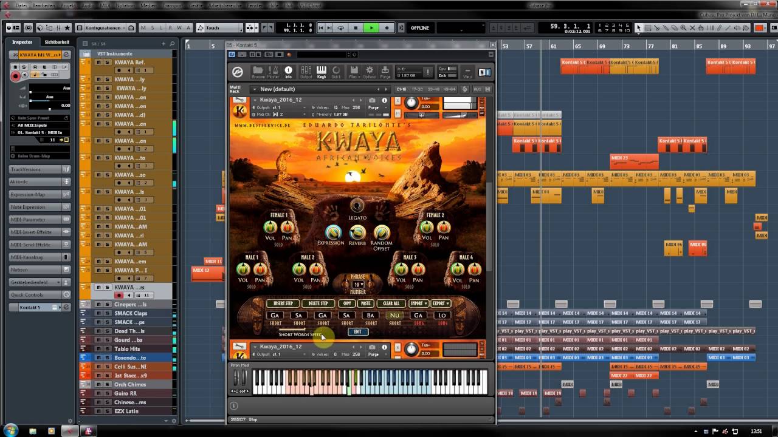This screenshot has width=778, height=437.
Task: Click the Kontakt logo icon
Action: (238, 72)
